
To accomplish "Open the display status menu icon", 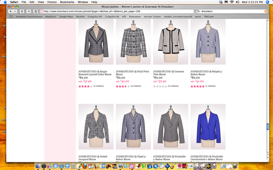I will pyautogui.click(x=226, y=2).
